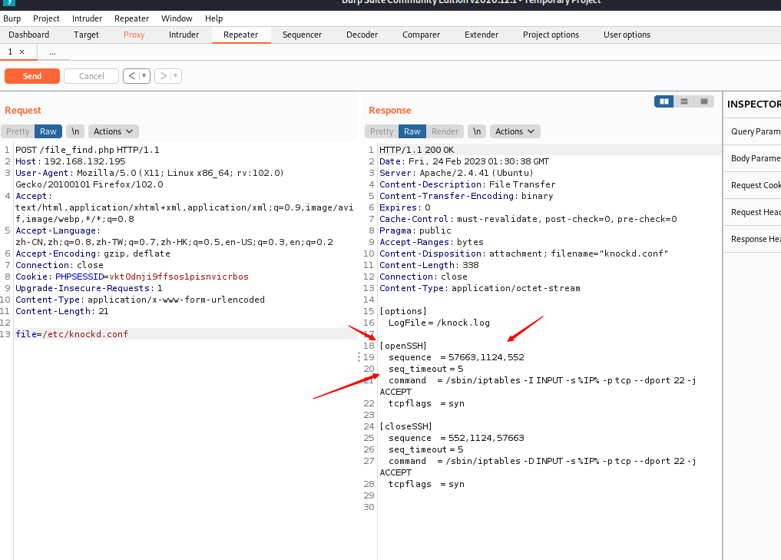781x560 pixels.
Task: Click the [closeSSH] section line
Action: pyautogui.click(x=405, y=426)
